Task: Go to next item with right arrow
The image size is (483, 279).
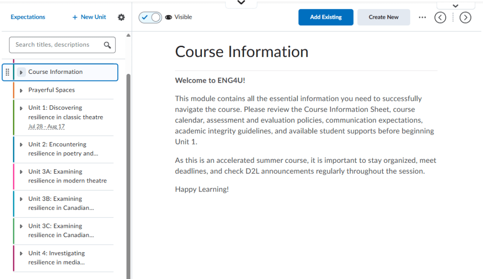Action: tap(465, 17)
